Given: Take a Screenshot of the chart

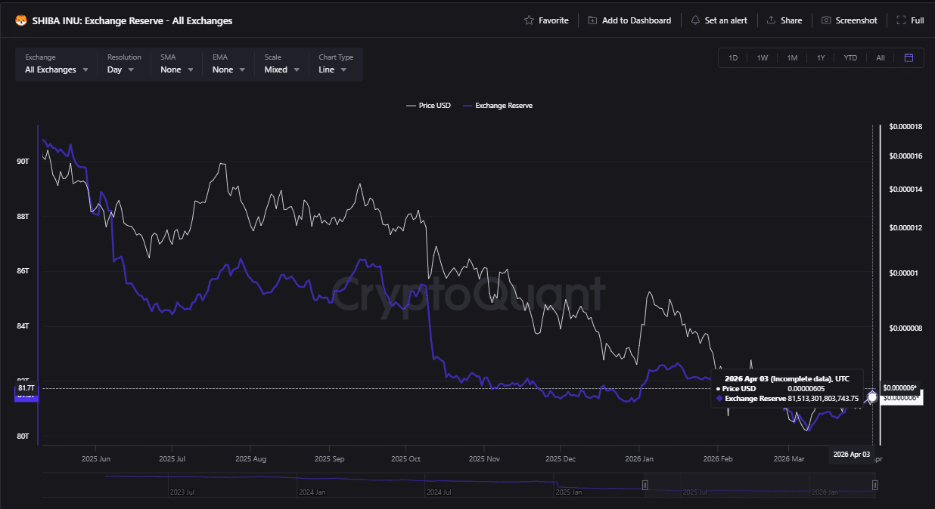Looking at the screenshot, I should [849, 20].
